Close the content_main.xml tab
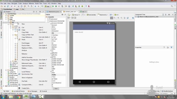The height and width of the screenshot is (99, 177). [77, 12]
